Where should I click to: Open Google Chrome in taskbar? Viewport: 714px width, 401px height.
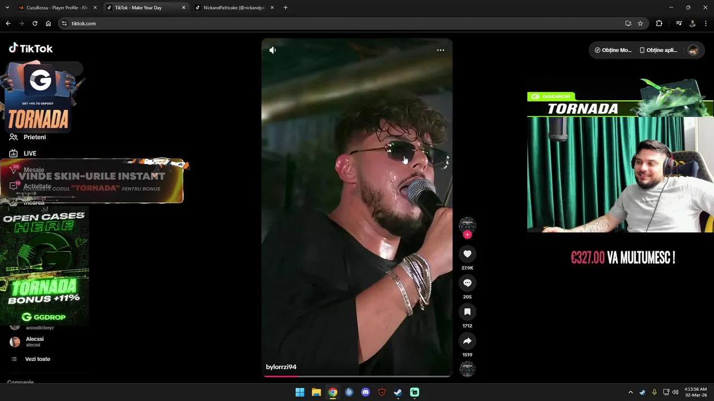pos(332,392)
